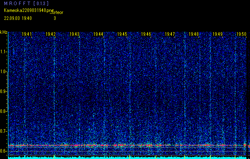Click the 22.09.03 19:40 date stamp
Image resolution: width=250 pixels, height=159 pixels.
[x=18, y=18]
